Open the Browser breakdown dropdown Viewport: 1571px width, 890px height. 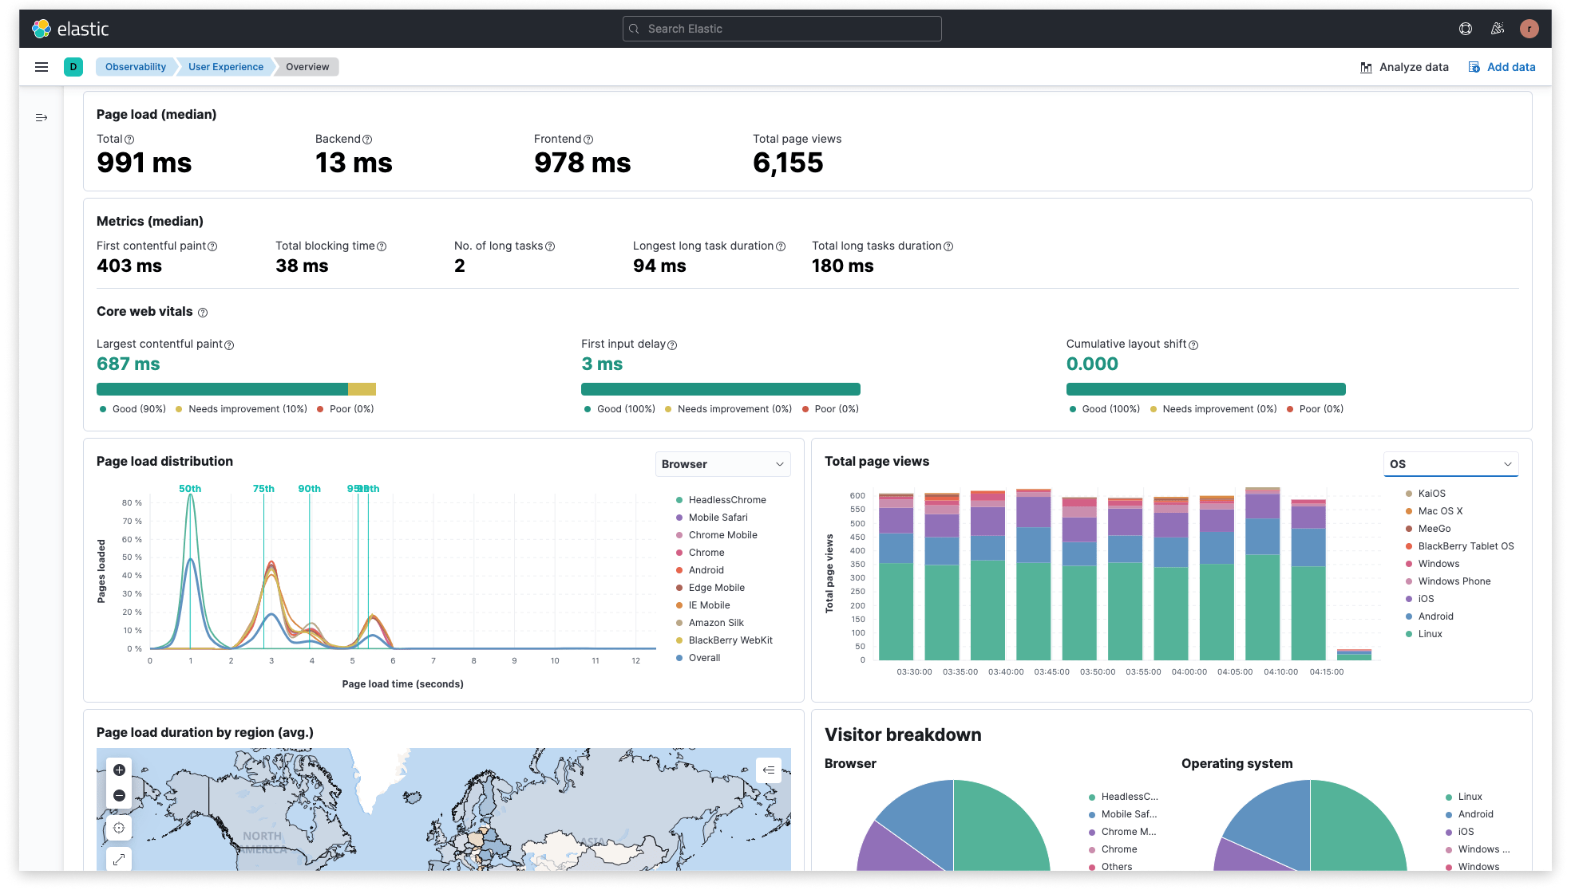722,464
